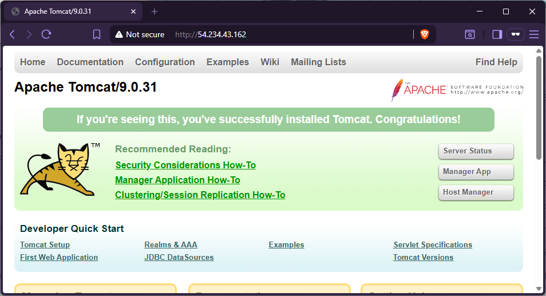The width and height of the screenshot is (546, 296).
Task: Click the Host Manager button
Action: 476,192
